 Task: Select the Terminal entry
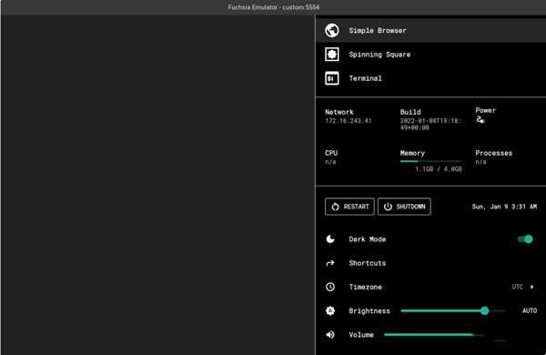point(430,78)
